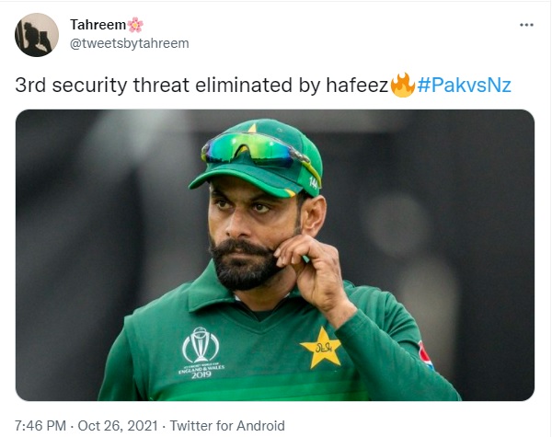Click the flag patch on the sleeve

coord(425,355)
